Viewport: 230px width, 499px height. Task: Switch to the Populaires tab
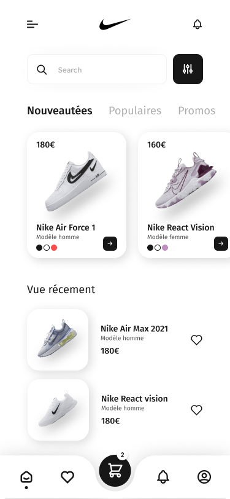[135, 111]
